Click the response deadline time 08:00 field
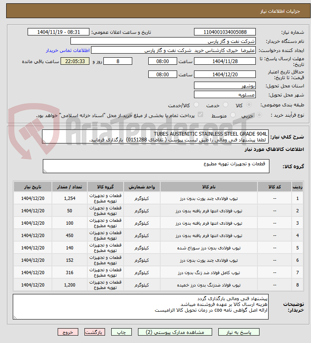Image resolution: width=311 pixels, height=343 pixels. click(163, 61)
